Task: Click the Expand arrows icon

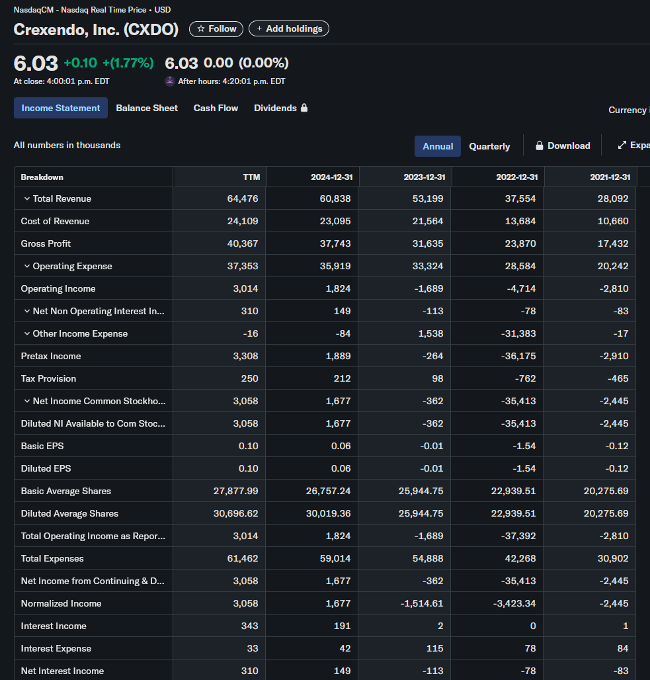Action: tap(622, 146)
